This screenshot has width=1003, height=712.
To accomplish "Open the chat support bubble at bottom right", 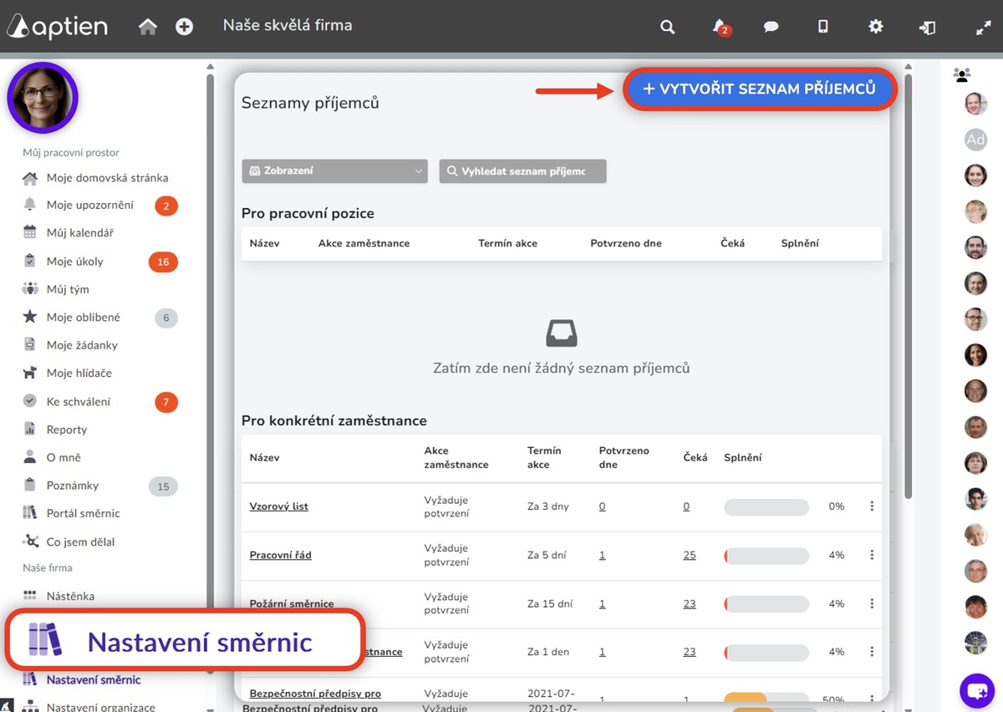I will tap(976, 690).
